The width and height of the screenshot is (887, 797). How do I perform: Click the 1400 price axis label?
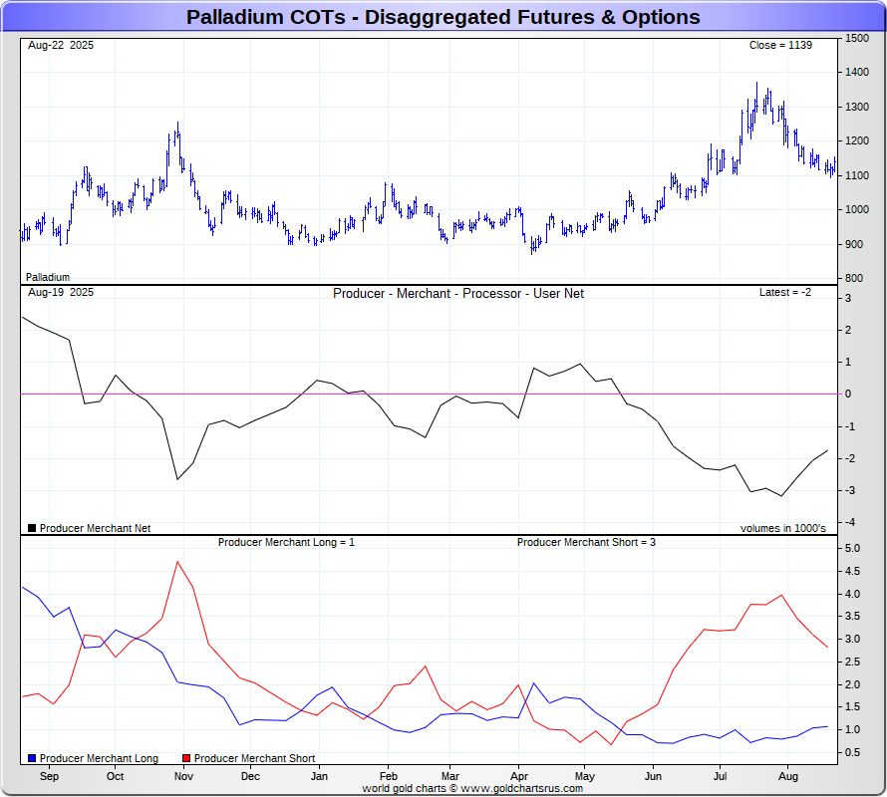coord(857,72)
